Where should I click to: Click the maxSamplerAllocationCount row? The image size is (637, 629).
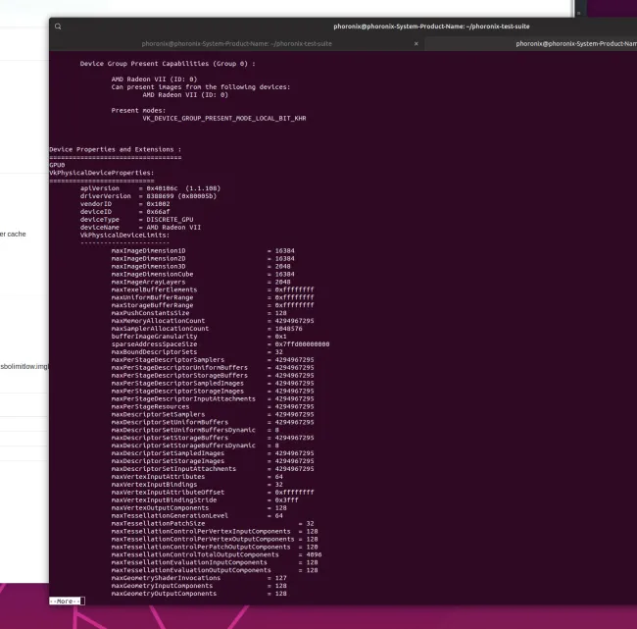coord(207,329)
